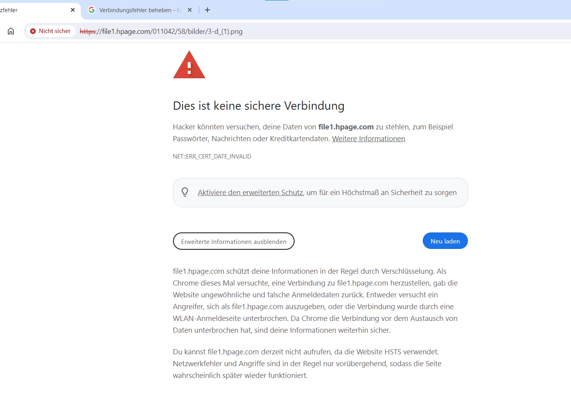
Task: Click the Home icon in the toolbar
Action: point(11,31)
